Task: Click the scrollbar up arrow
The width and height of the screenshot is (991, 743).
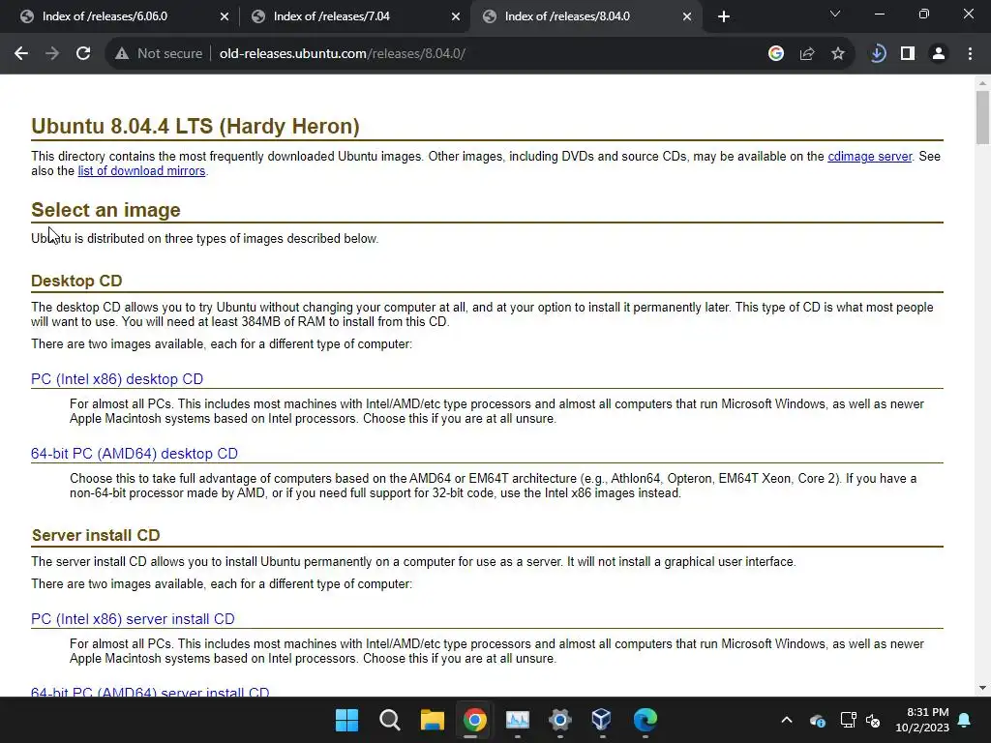Action: click(x=982, y=83)
